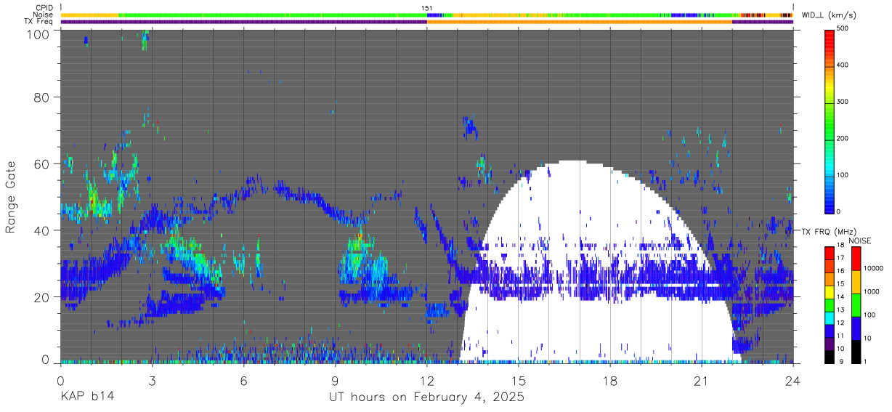The image size is (892, 412).
Task: Click the purple TX Freq strip above the plot
Action: 244,22
